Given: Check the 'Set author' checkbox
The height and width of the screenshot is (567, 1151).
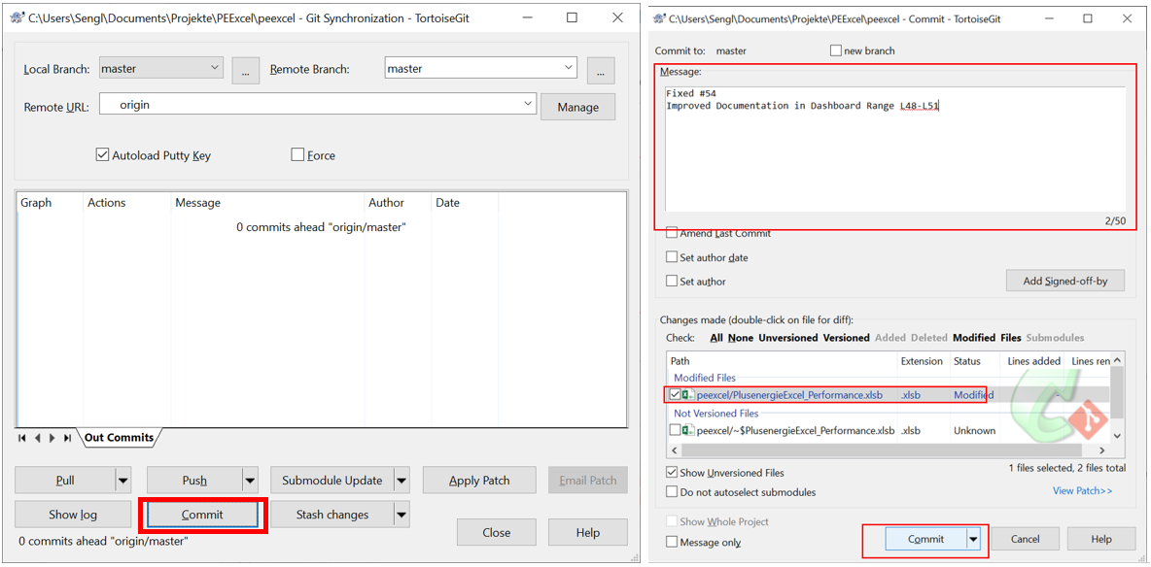Looking at the screenshot, I should point(671,281).
